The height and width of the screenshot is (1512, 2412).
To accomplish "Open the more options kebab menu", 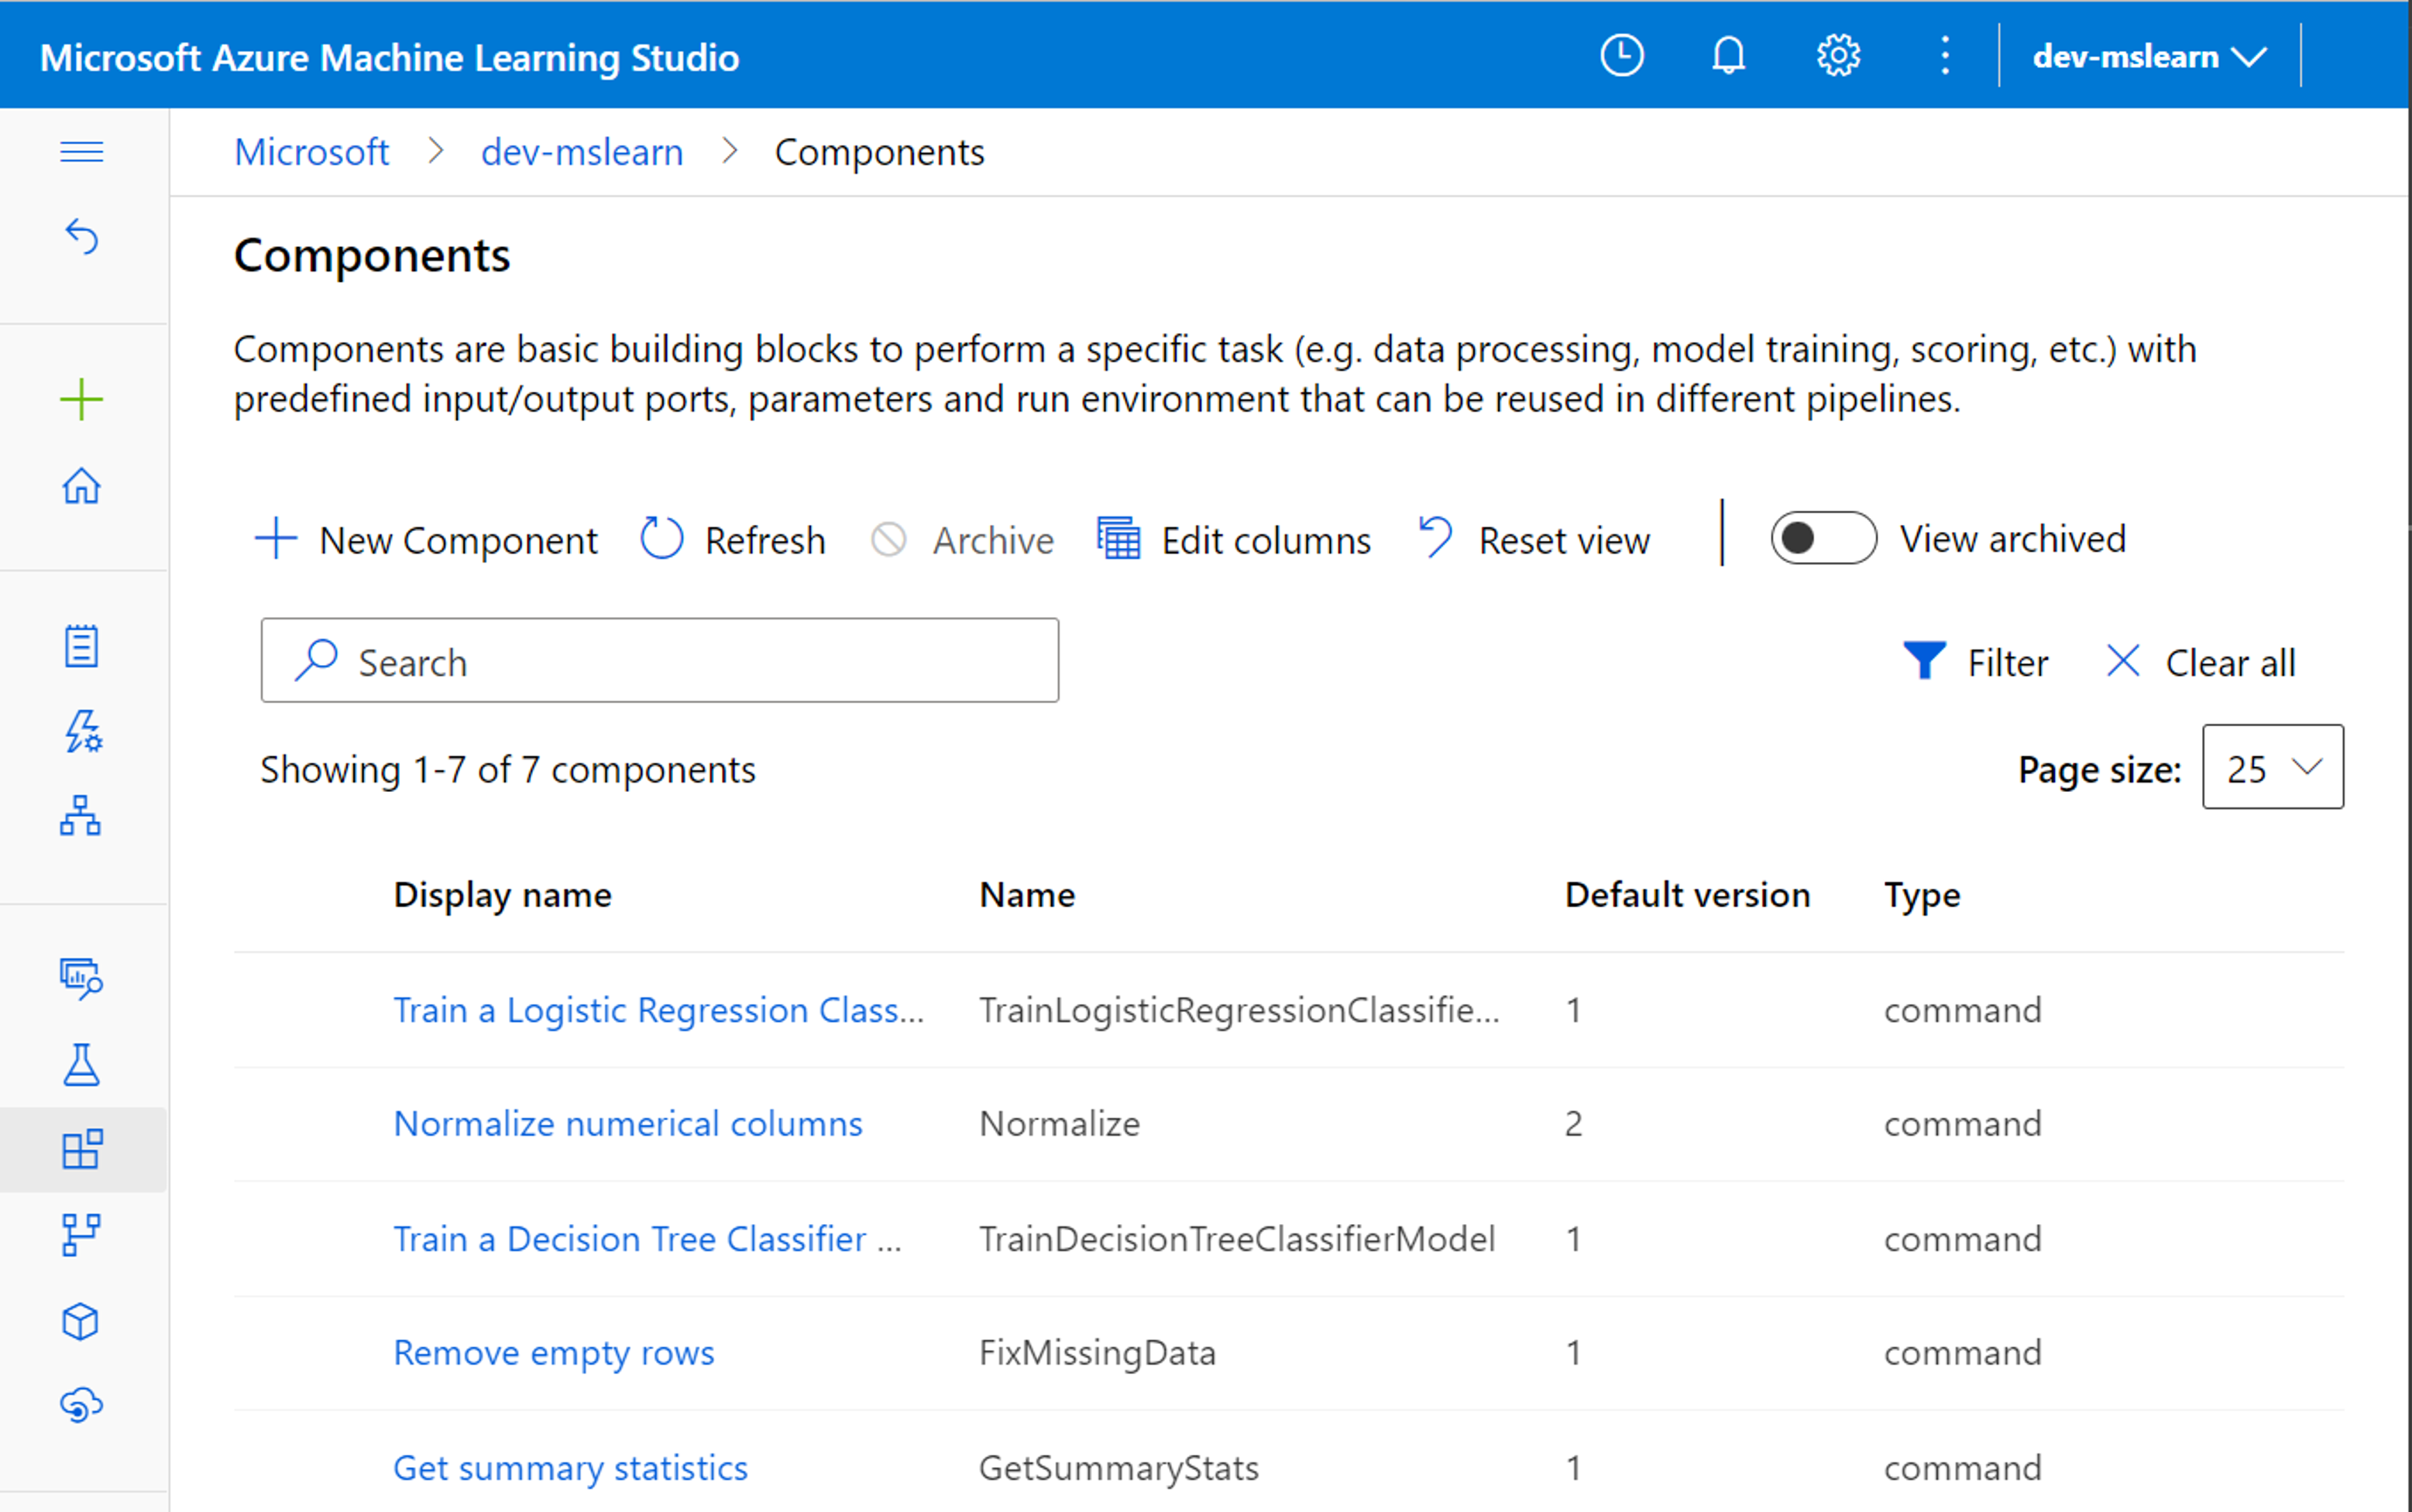I will (1944, 55).
